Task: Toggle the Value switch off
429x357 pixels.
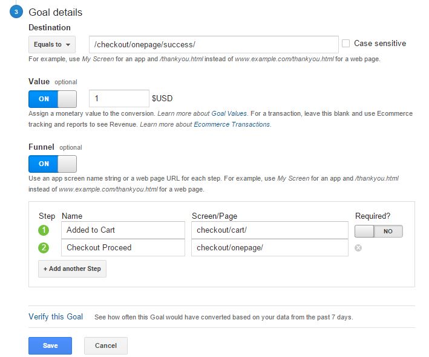Action: tap(53, 99)
